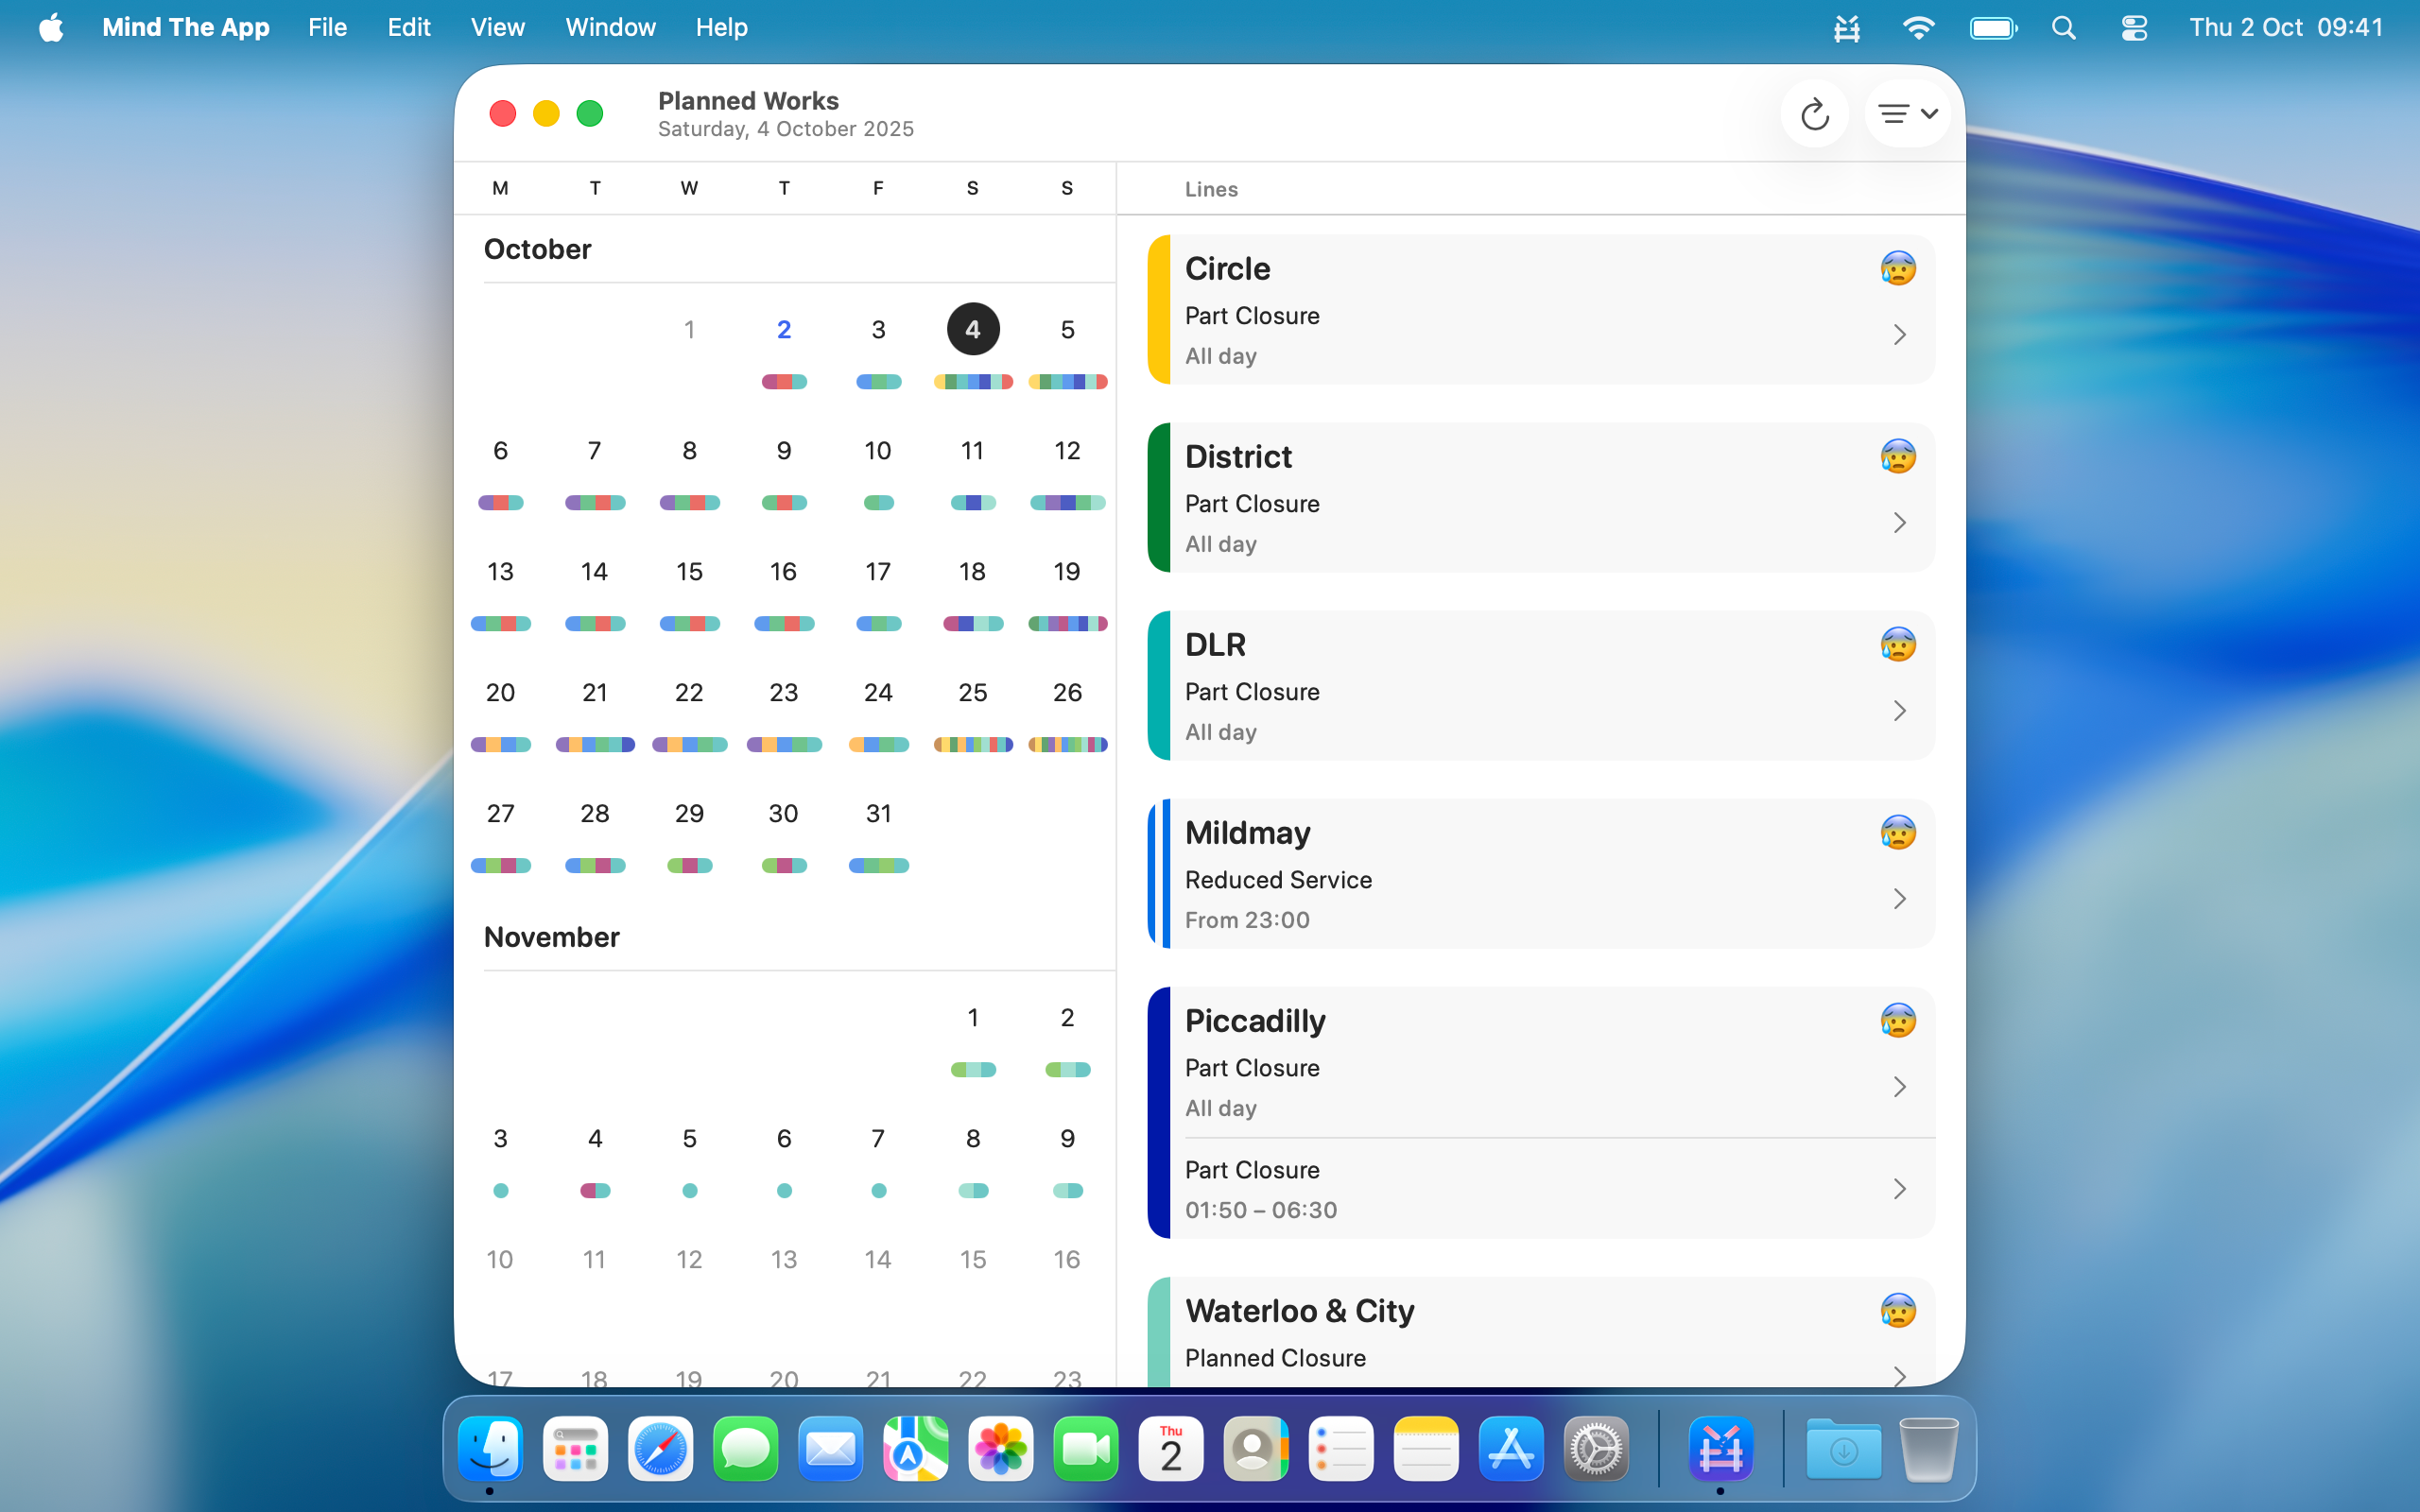Expand DLR Part Closure details chevron
Viewport: 2420px width, 1512px height.
point(1899,711)
